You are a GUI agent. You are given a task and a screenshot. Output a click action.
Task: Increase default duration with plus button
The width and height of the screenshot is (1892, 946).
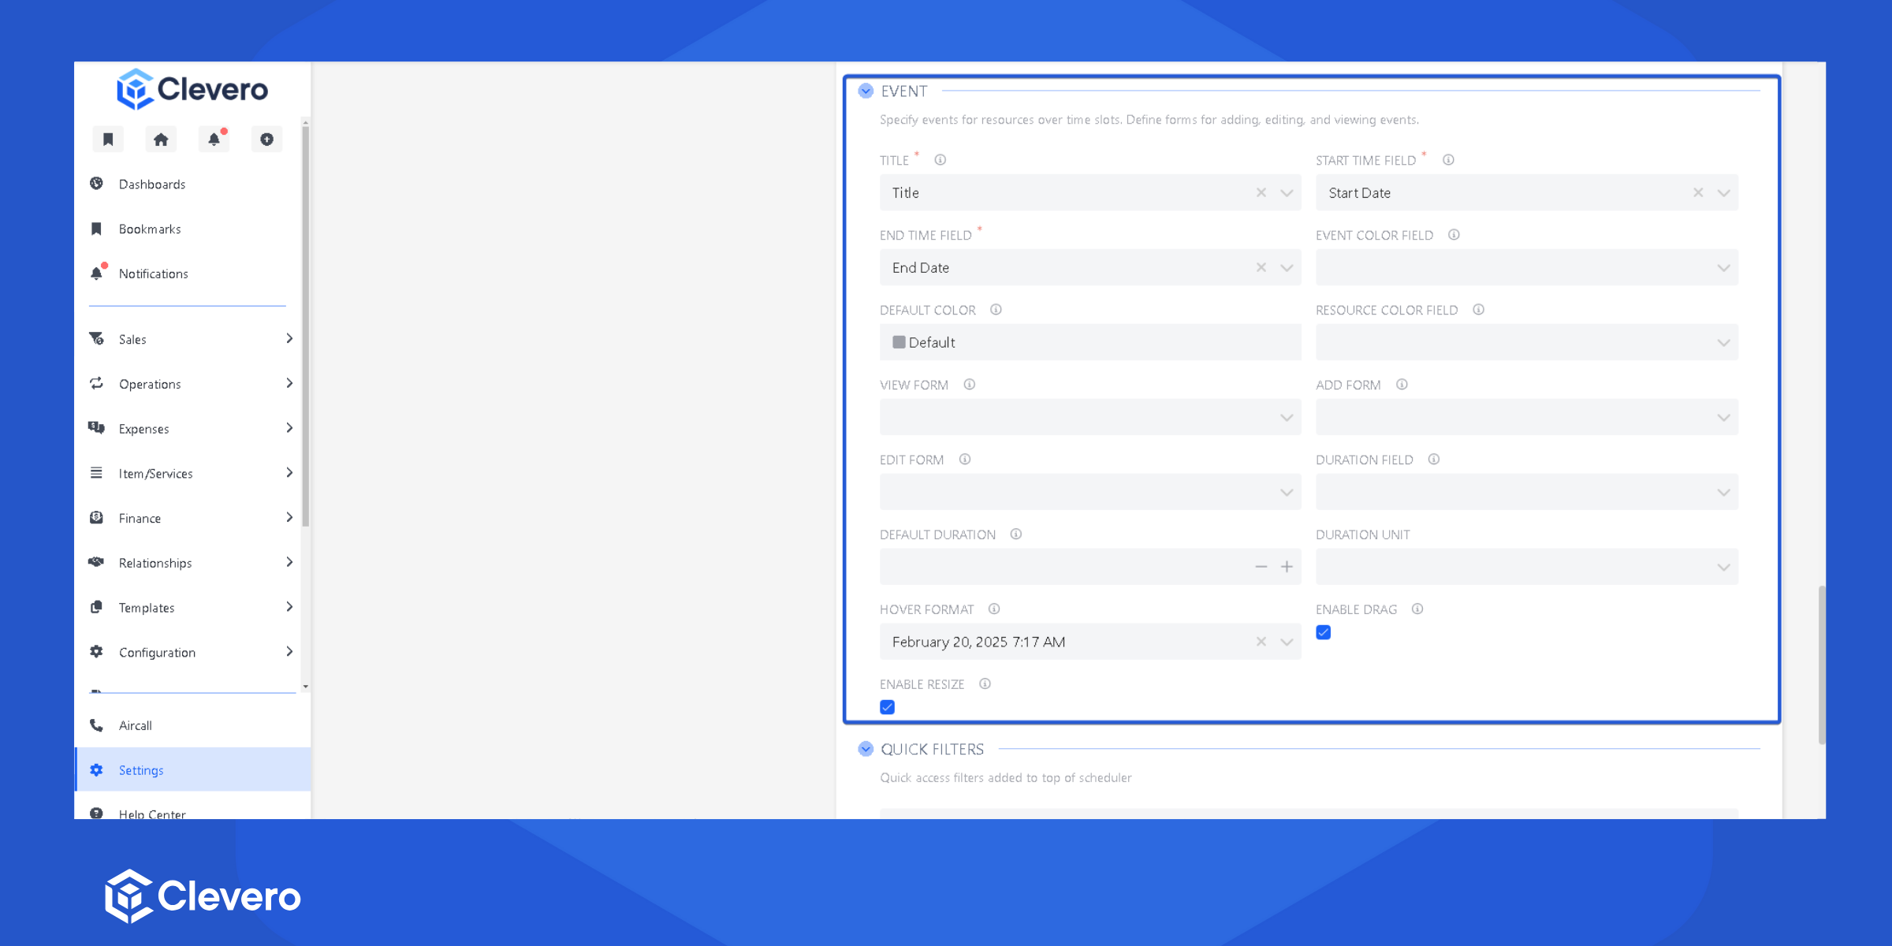tap(1287, 567)
